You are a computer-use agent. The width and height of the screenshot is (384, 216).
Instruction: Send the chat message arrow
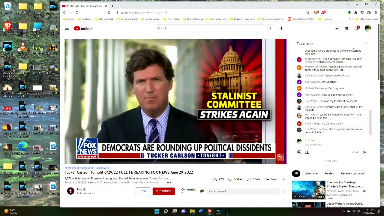tap(364, 152)
